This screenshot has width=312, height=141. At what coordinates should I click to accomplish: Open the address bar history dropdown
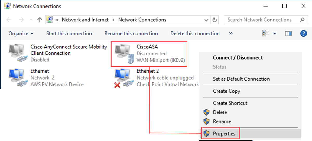coord(206,20)
